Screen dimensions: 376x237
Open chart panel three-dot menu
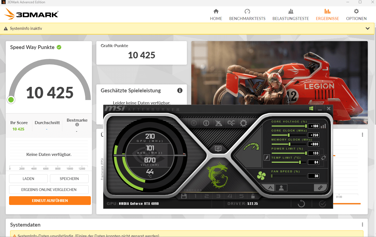point(363,135)
